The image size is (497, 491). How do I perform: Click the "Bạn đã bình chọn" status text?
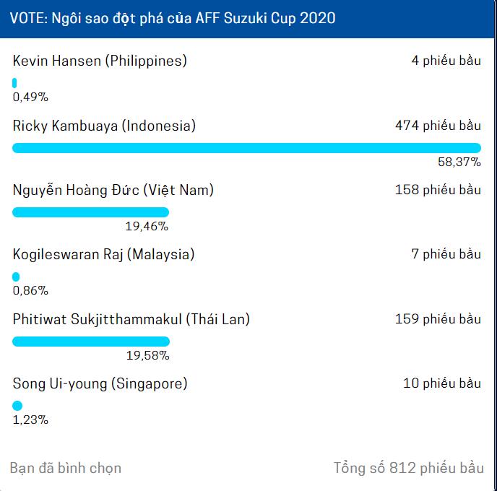(66, 468)
